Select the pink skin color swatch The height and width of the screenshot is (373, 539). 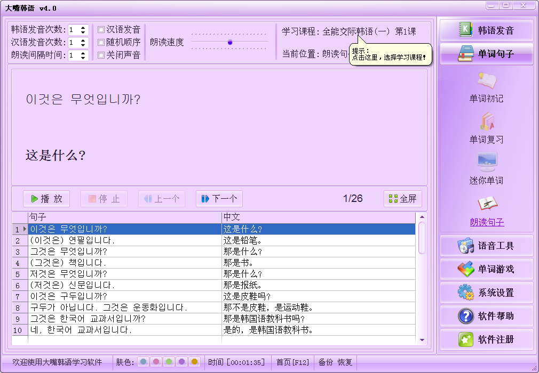coord(156,362)
